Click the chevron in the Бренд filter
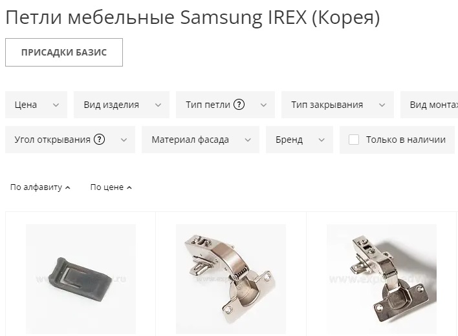This screenshot has width=458, height=336. (322, 140)
